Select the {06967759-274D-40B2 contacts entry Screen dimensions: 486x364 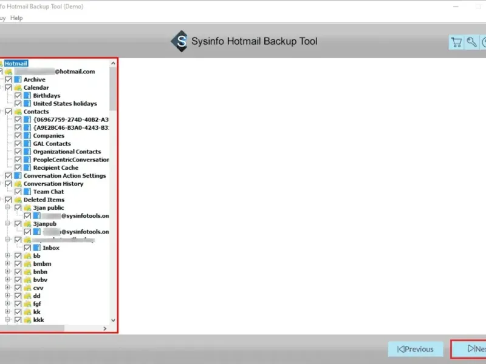point(71,120)
